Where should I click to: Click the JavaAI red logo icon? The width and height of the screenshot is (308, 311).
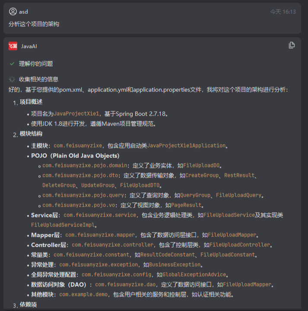click(13, 46)
